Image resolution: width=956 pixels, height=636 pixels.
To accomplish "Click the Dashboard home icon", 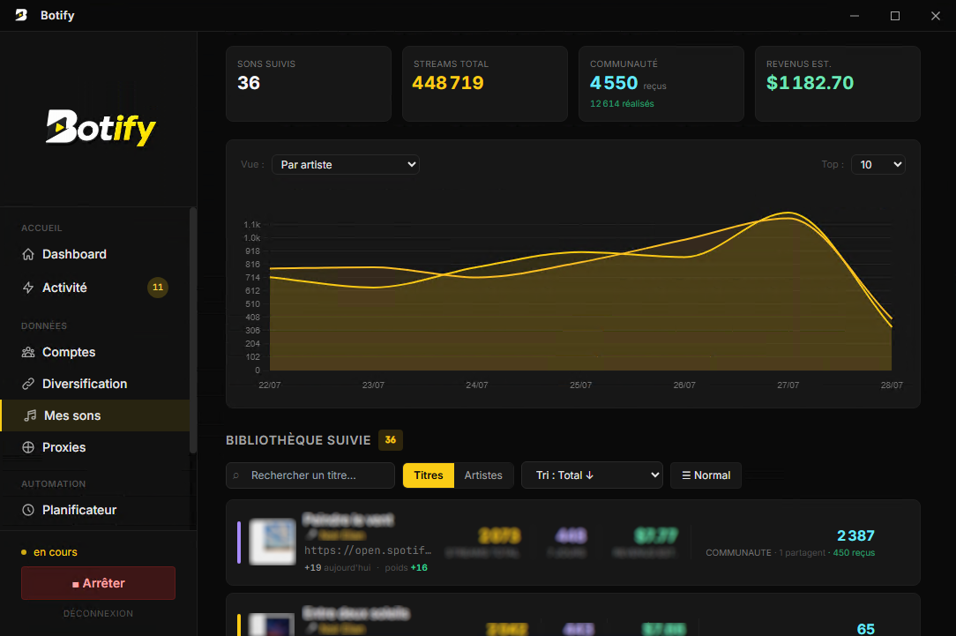I will pos(28,254).
